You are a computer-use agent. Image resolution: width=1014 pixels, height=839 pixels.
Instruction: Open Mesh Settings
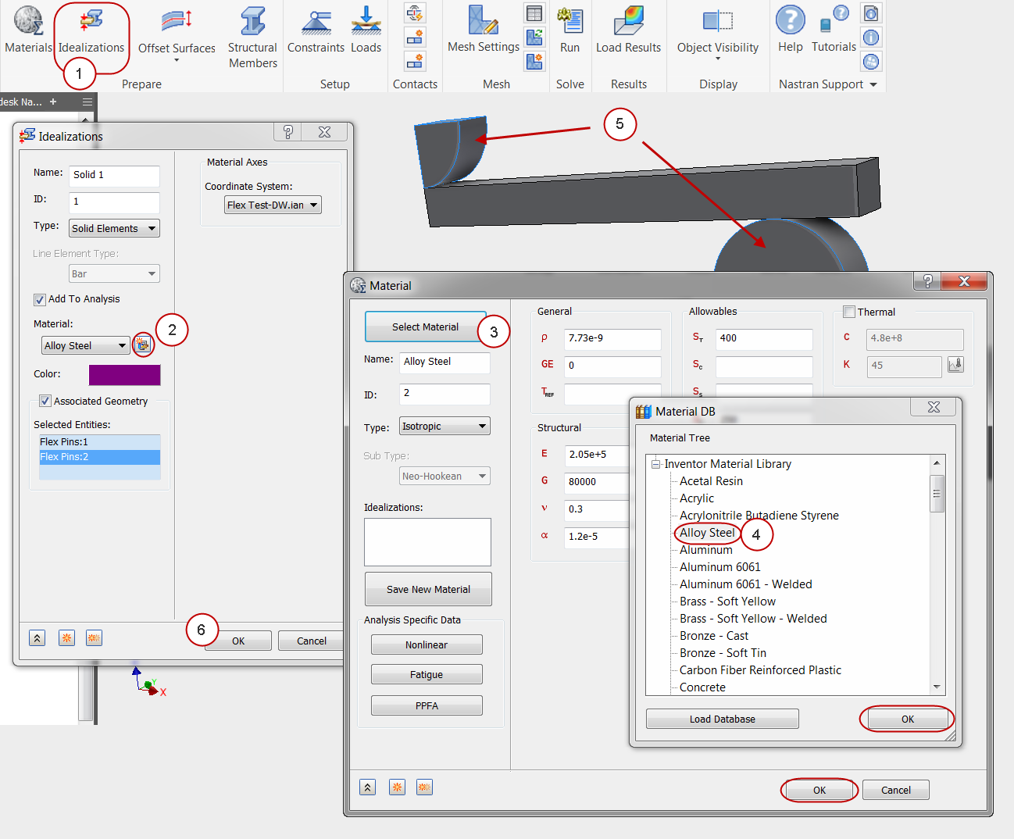(x=483, y=30)
